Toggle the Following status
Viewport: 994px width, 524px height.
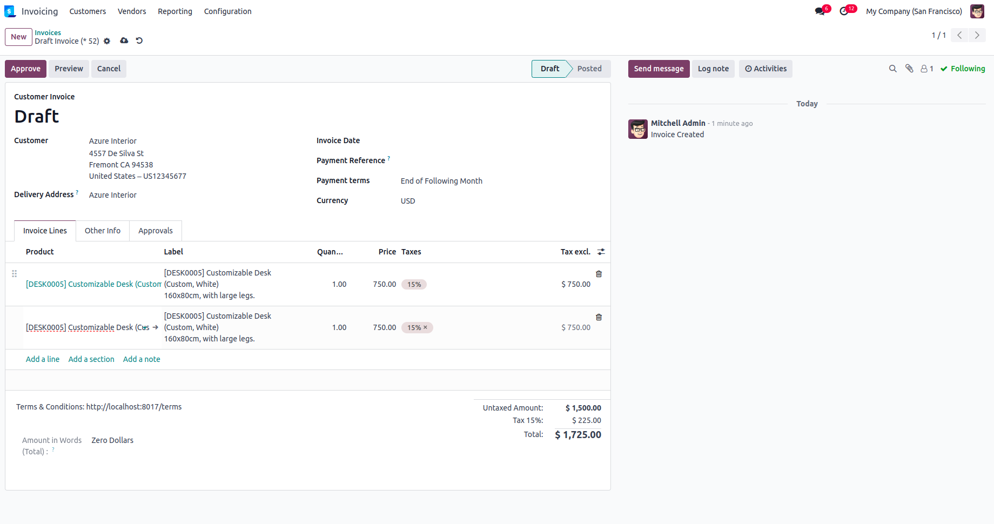963,69
